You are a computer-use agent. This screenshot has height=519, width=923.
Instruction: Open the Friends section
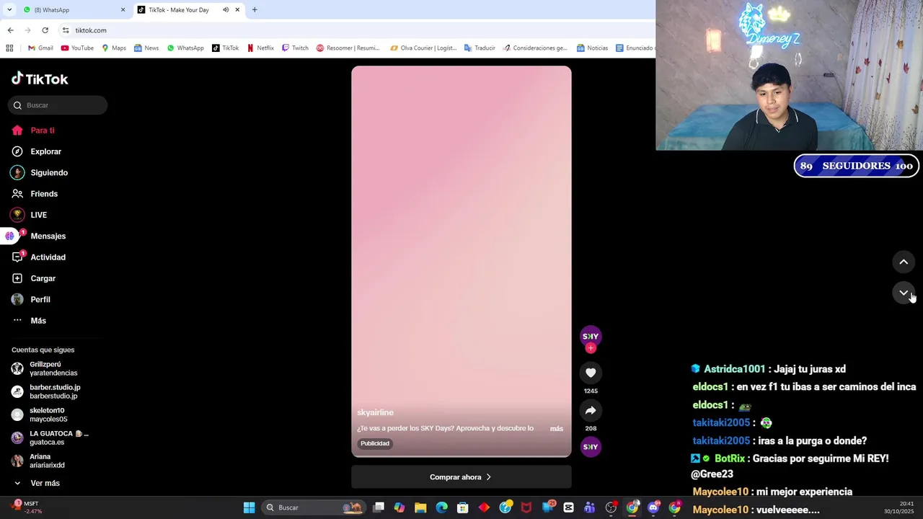43,194
